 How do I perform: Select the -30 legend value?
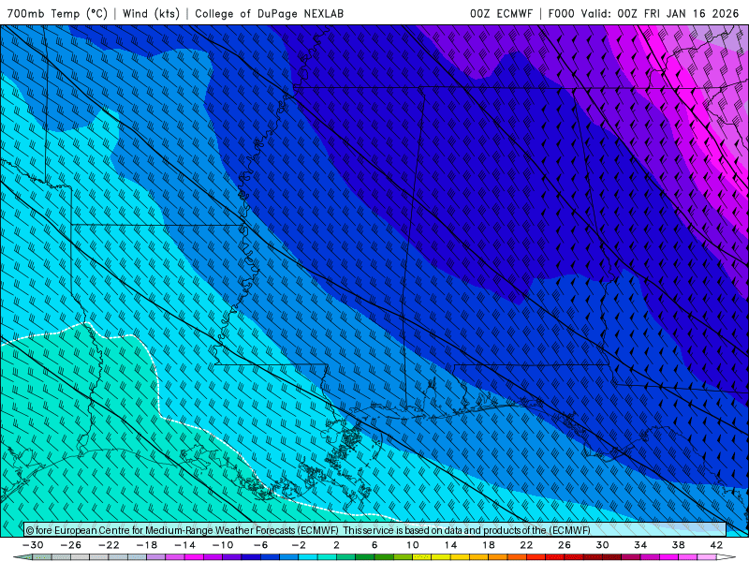pyautogui.click(x=33, y=545)
